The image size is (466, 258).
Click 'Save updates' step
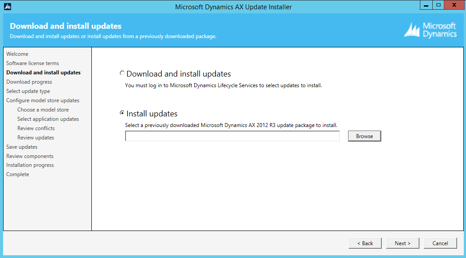coord(22,147)
